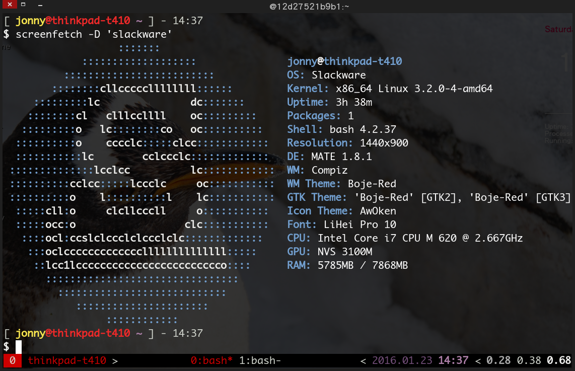The height and width of the screenshot is (371, 575).
Task: Click the minimize window button
Action: pos(40,5)
